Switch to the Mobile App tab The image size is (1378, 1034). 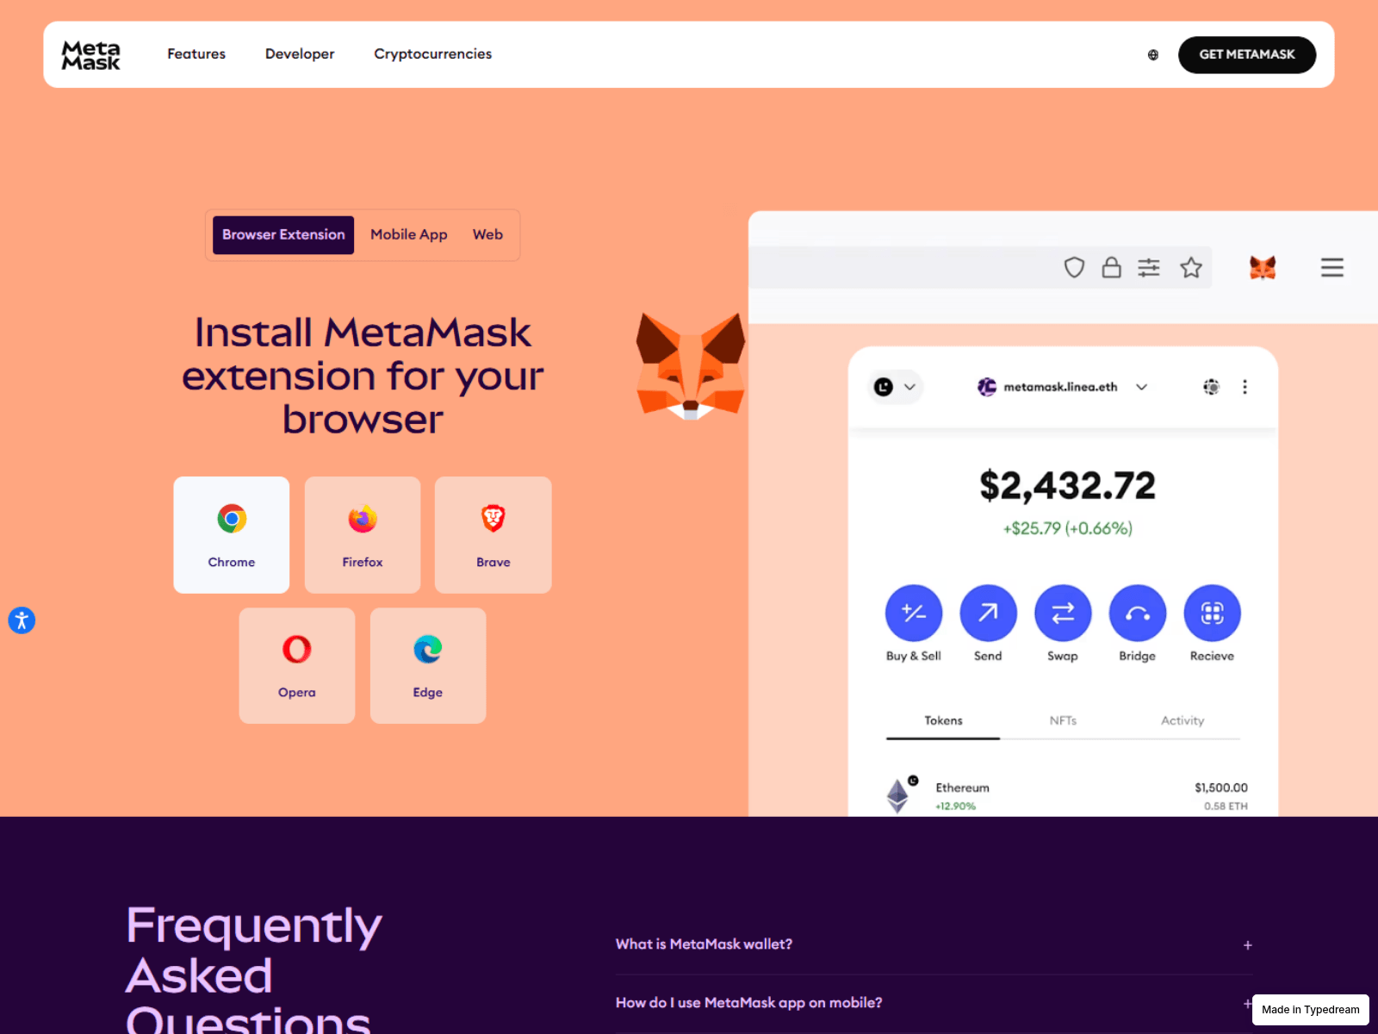point(409,234)
